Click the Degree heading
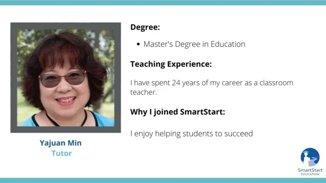This screenshot has height=183, width=326. (145, 27)
